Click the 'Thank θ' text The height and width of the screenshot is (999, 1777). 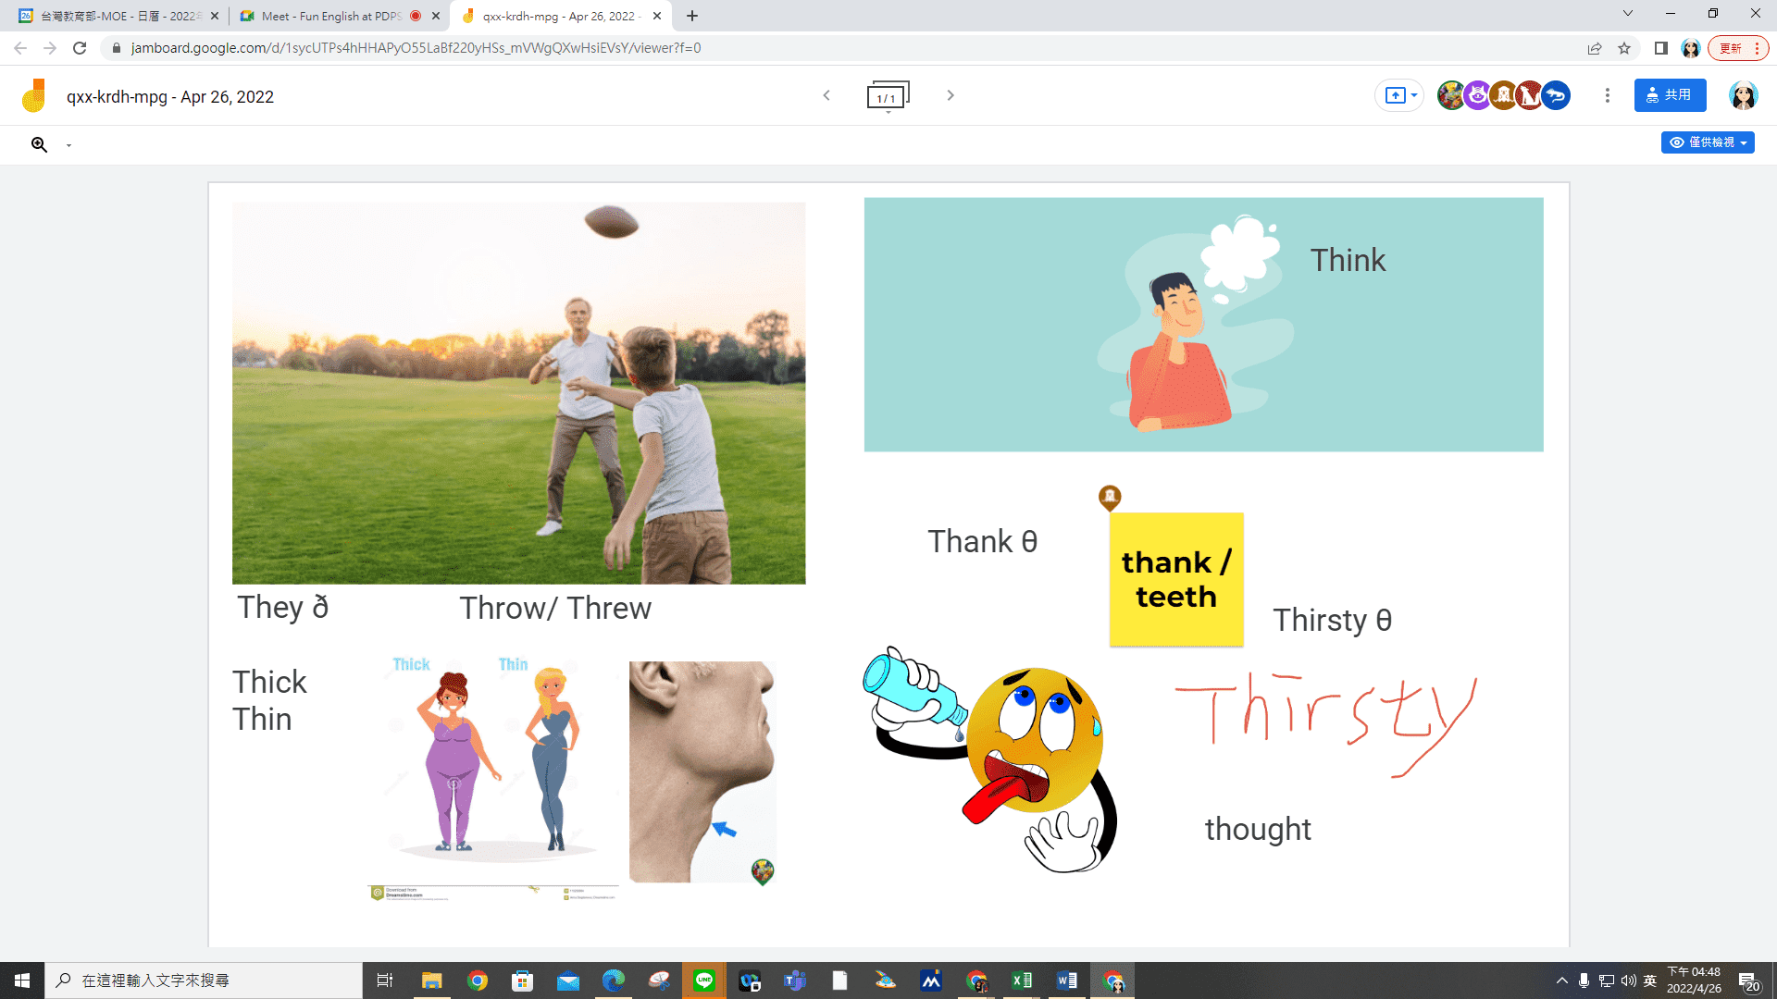[x=982, y=542]
